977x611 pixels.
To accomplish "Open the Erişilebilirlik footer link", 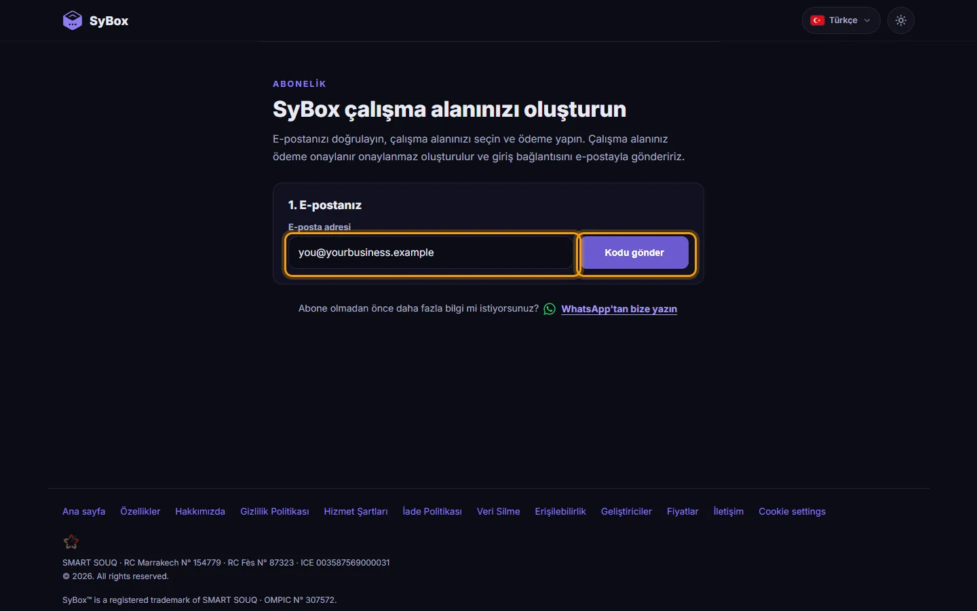I will click(560, 511).
